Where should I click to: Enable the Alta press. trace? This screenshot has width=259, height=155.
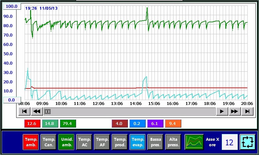[173, 142]
